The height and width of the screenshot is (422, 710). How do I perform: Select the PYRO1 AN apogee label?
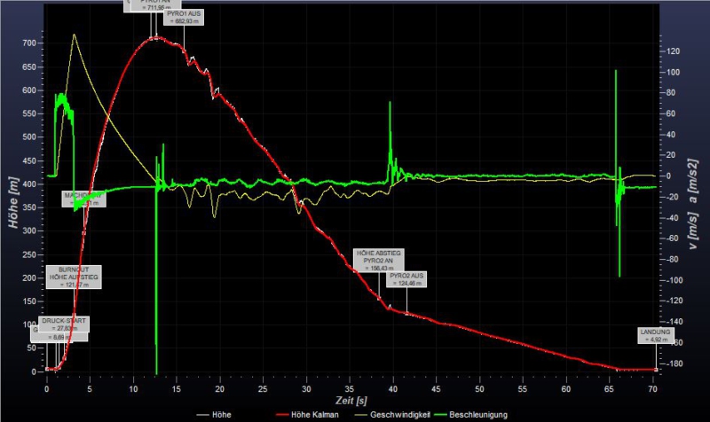click(154, 5)
